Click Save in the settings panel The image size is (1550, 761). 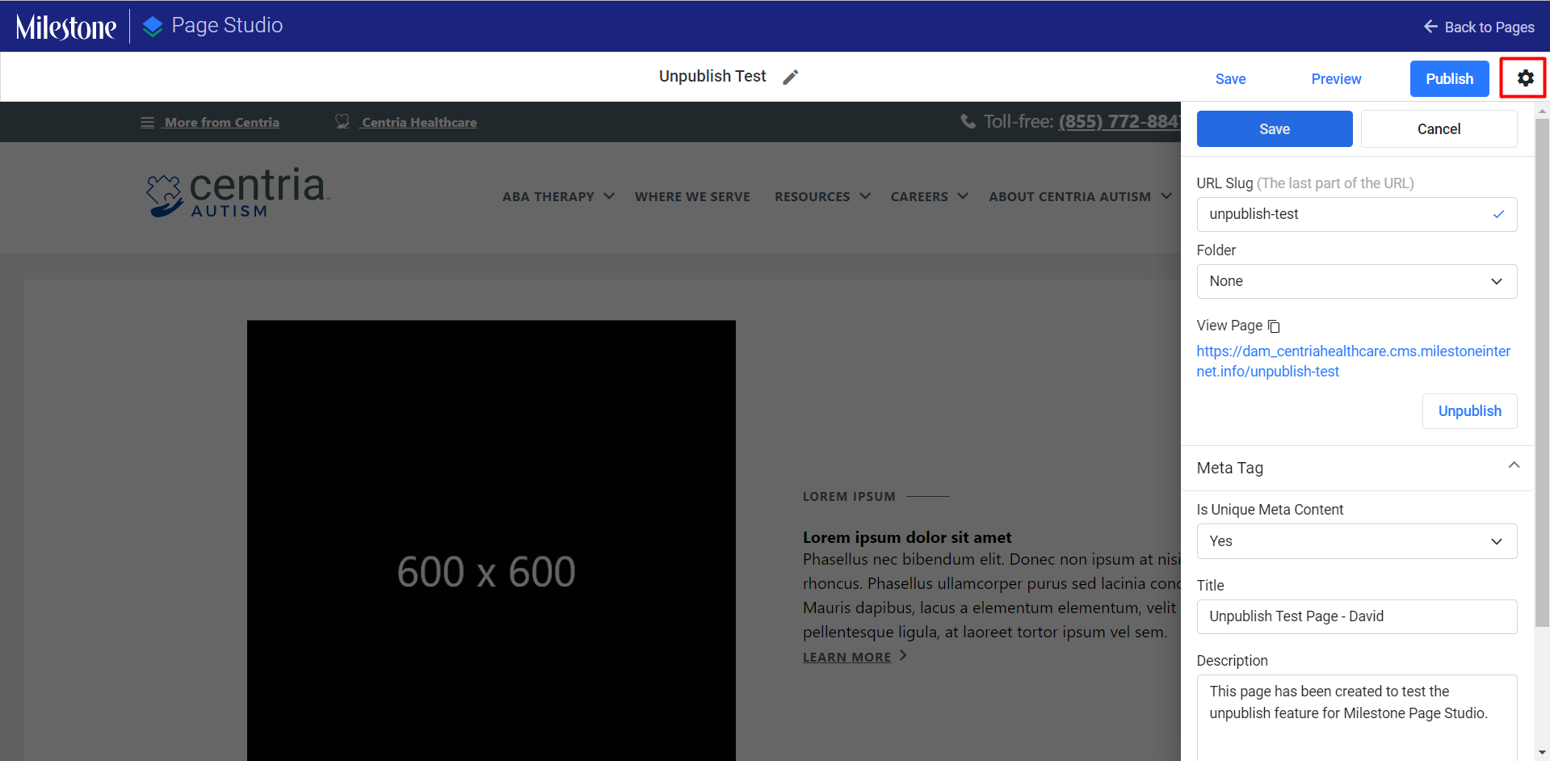click(1275, 129)
